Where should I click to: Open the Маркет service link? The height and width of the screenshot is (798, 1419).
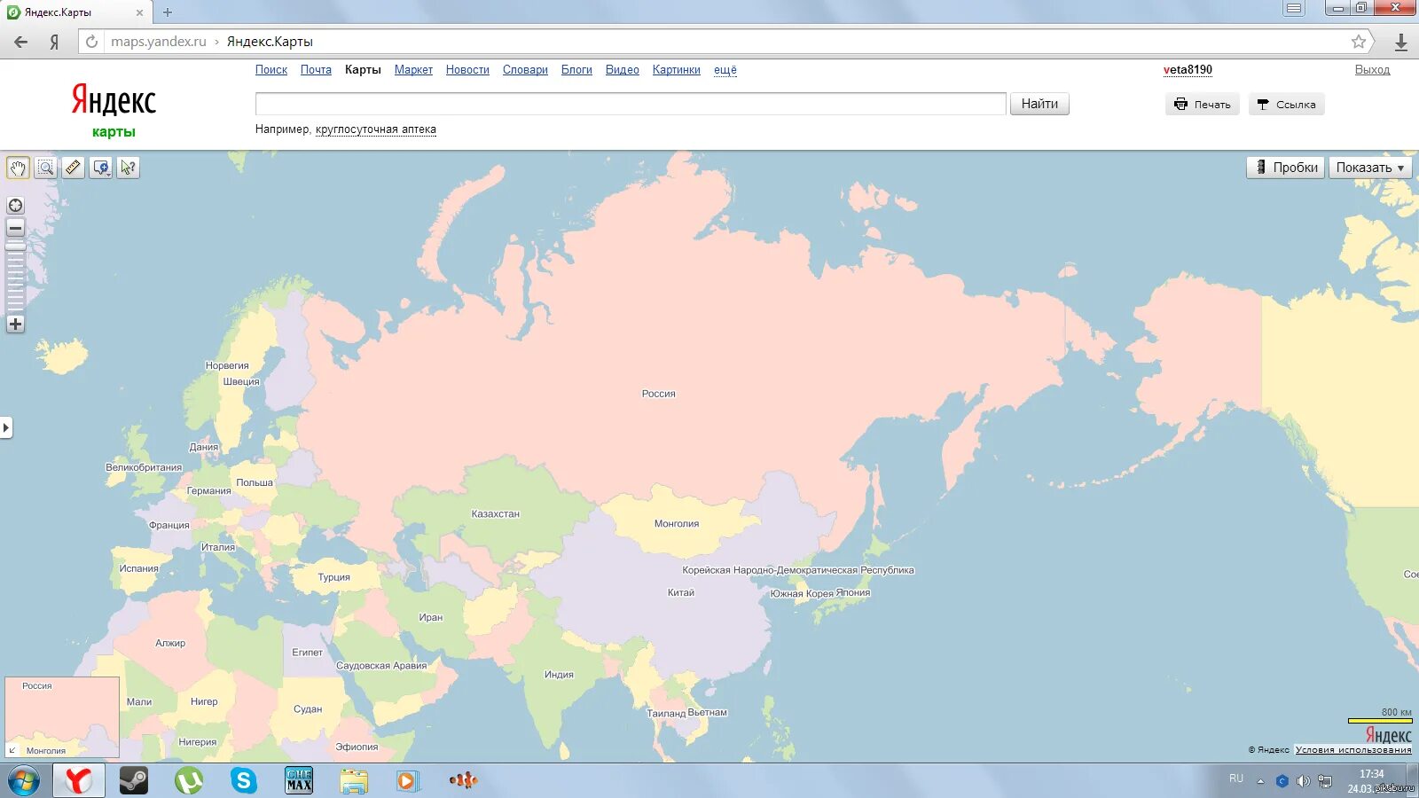(x=413, y=70)
